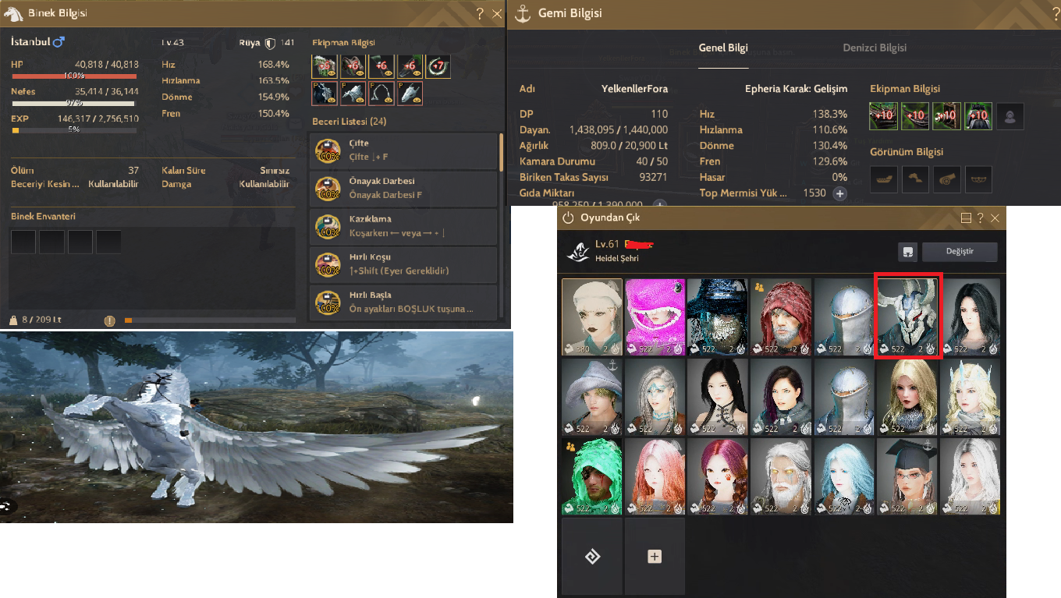The height and width of the screenshot is (598, 1061).
Task: Click the ship hull icon under Görünüm Bilgisi
Action: 883,179
